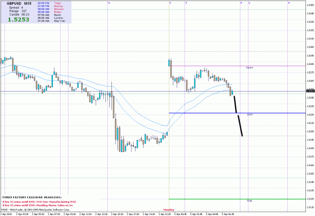Click the current price tag on the axis
The width and height of the screenshot is (315, 216).
click(310, 91)
